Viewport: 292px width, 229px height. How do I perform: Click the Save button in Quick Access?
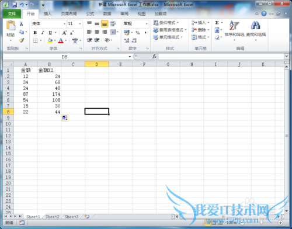pyautogui.click(x=14, y=5)
